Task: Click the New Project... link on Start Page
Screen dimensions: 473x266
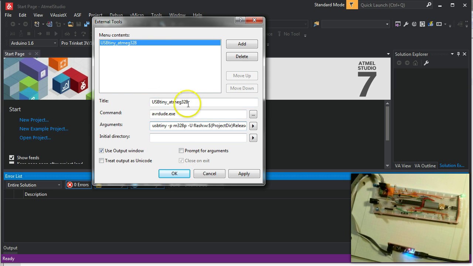Action: click(x=34, y=120)
